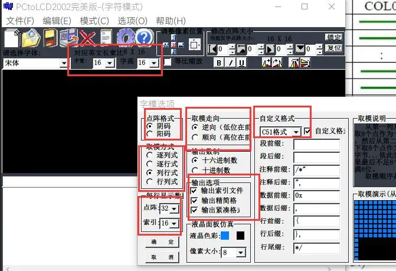
Task: Toggle bold with the B button
Action: pyautogui.click(x=219, y=63)
